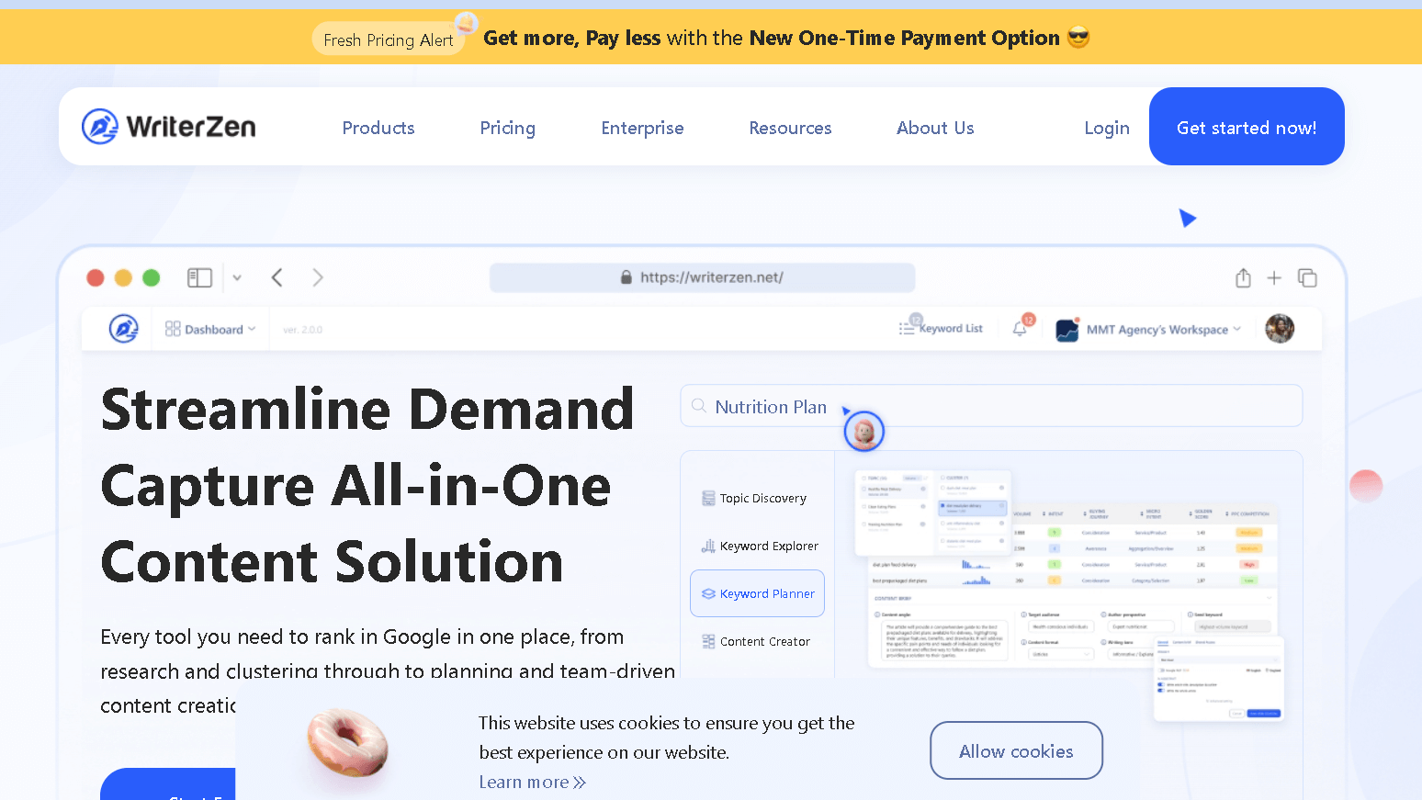The width and height of the screenshot is (1422, 800).
Task: Click the WriterZen icon in dashboard bar
Action: [123, 328]
